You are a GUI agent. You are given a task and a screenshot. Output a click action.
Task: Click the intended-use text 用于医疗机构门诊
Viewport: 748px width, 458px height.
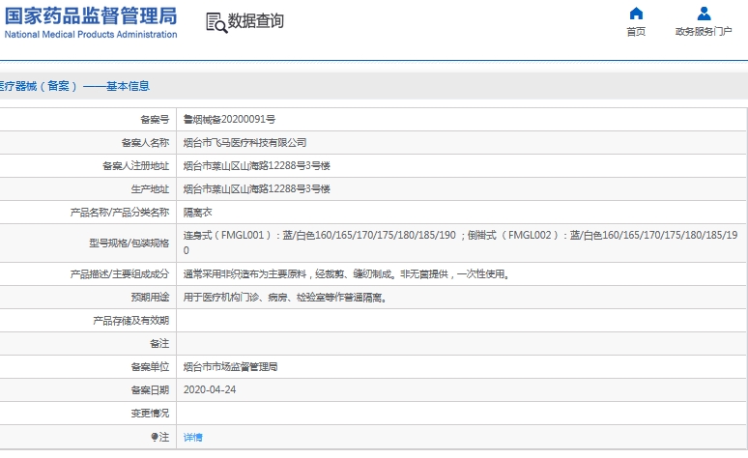pyautogui.click(x=285, y=298)
